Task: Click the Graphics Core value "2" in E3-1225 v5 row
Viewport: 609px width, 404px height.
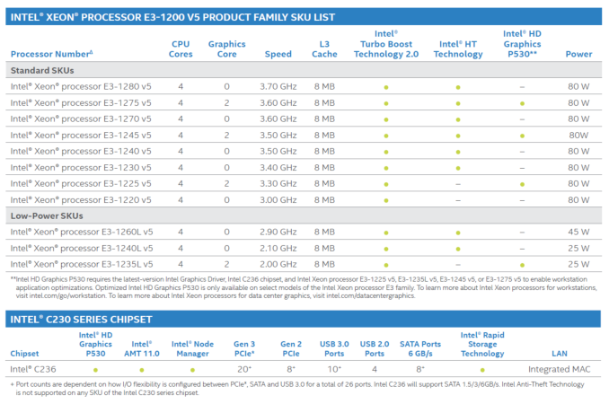Action: coord(227,183)
